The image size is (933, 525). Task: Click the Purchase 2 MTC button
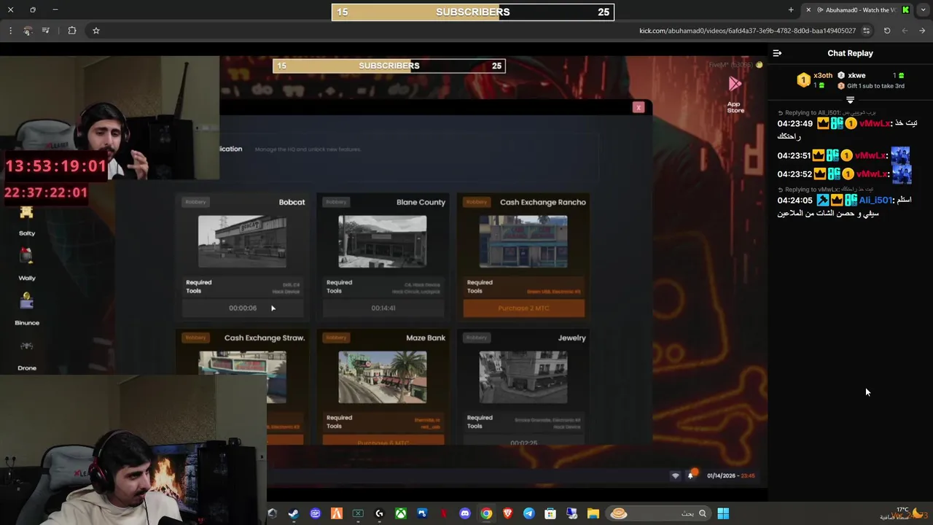pos(523,308)
